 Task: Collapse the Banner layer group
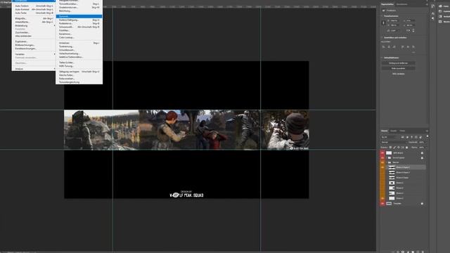point(387,162)
